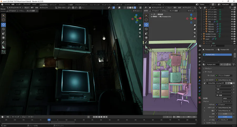
Task: Disable render camera icon for 円柱.004
Action: (x=234, y=32)
